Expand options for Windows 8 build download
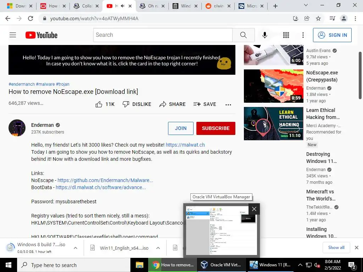The height and width of the screenshot is (272, 363). pyautogui.click(x=76, y=248)
